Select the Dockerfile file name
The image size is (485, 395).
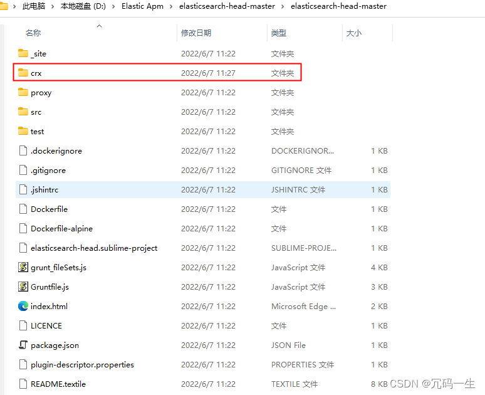(49, 209)
